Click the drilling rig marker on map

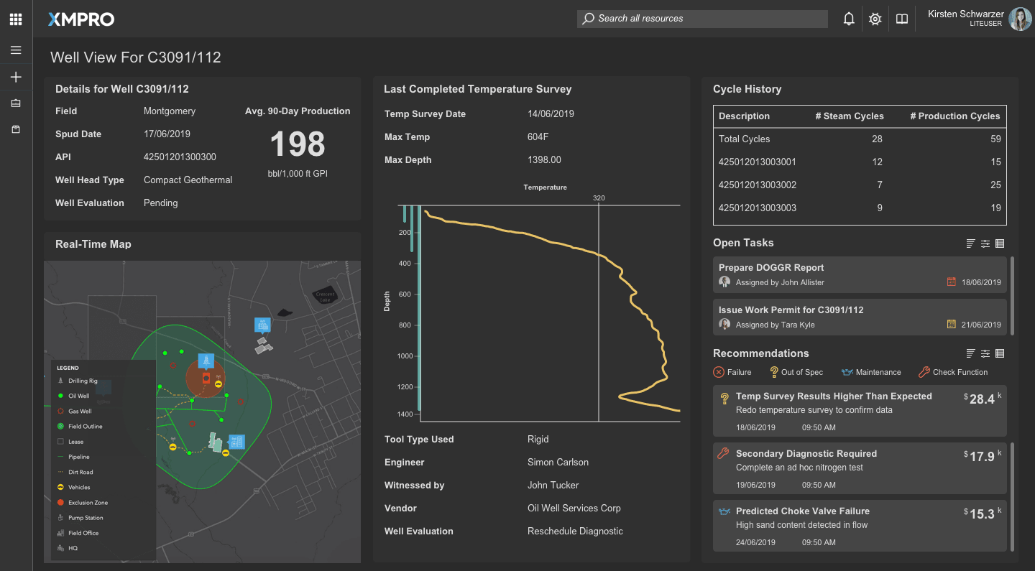pyautogui.click(x=206, y=360)
